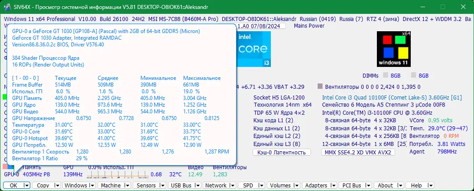The image size is (474, 191).
Task: Click the Кэш данных L1 (2) label
Action: click(277, 129)
